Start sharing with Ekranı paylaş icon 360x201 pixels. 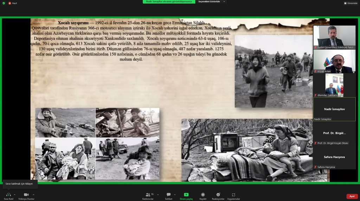(186, 195)
